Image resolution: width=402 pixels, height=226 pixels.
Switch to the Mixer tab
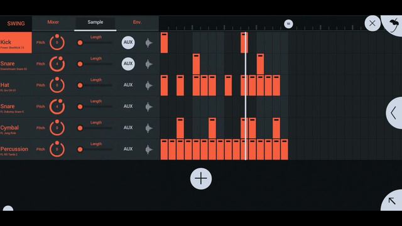53,23
